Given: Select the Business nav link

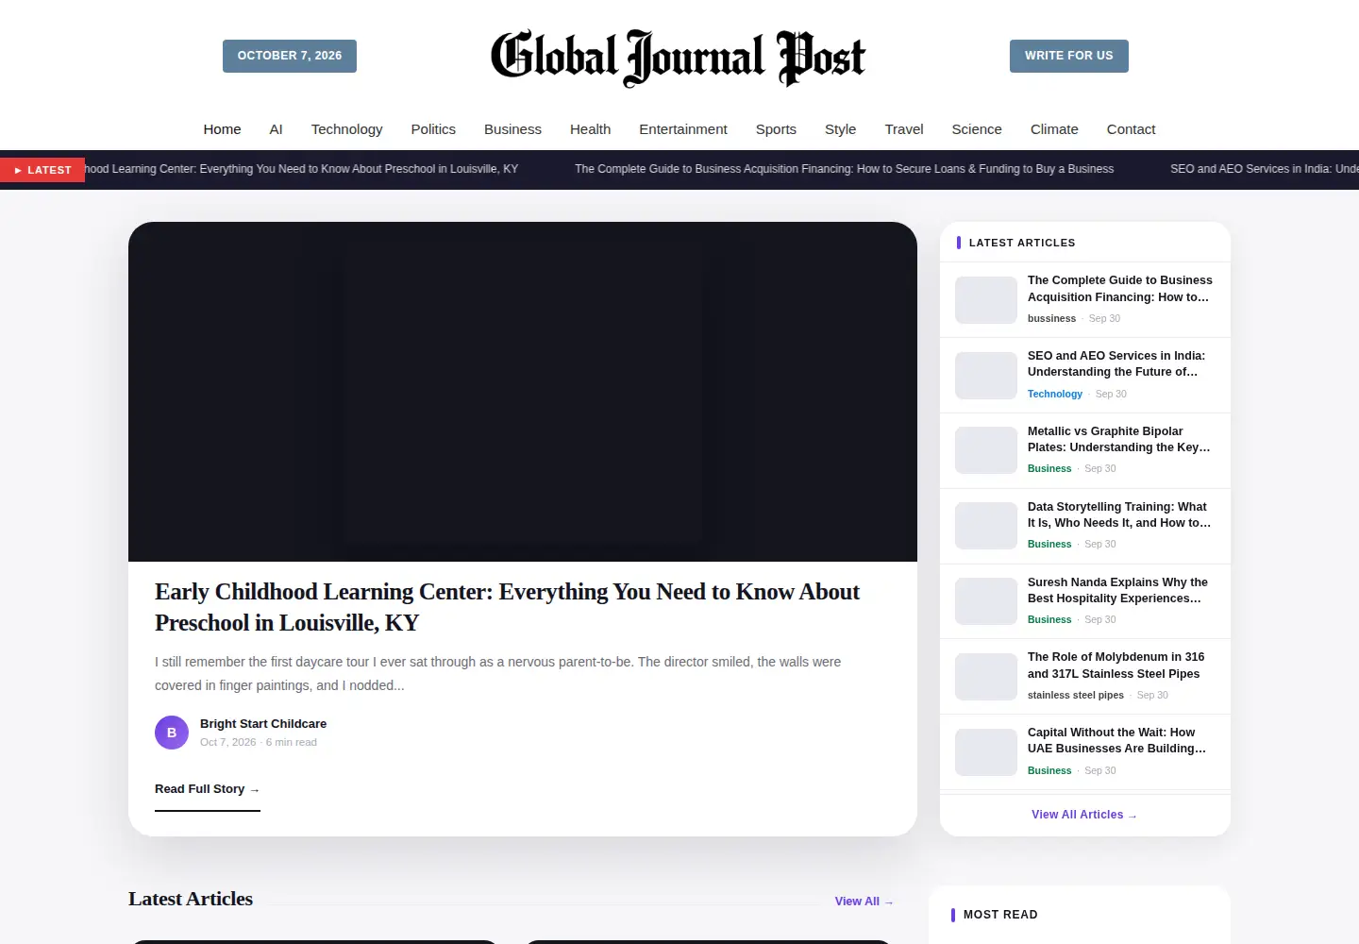Looking at the screenshot, I should tap(512, 129).
